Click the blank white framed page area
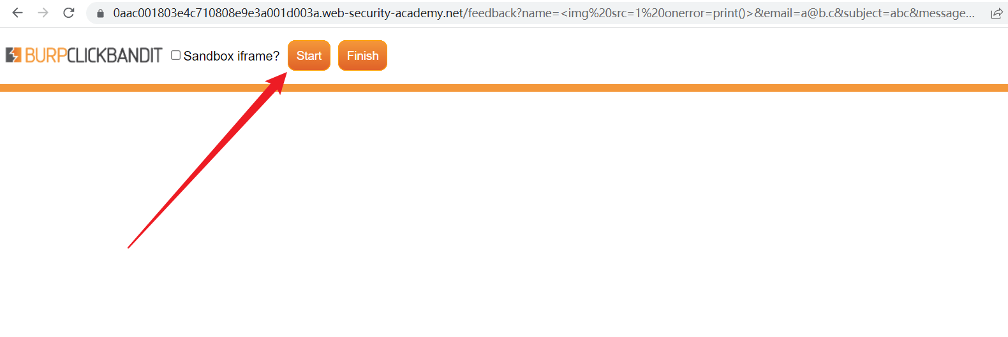The height and width of the screenshot is (337, 1008). (x=574, y=210)
